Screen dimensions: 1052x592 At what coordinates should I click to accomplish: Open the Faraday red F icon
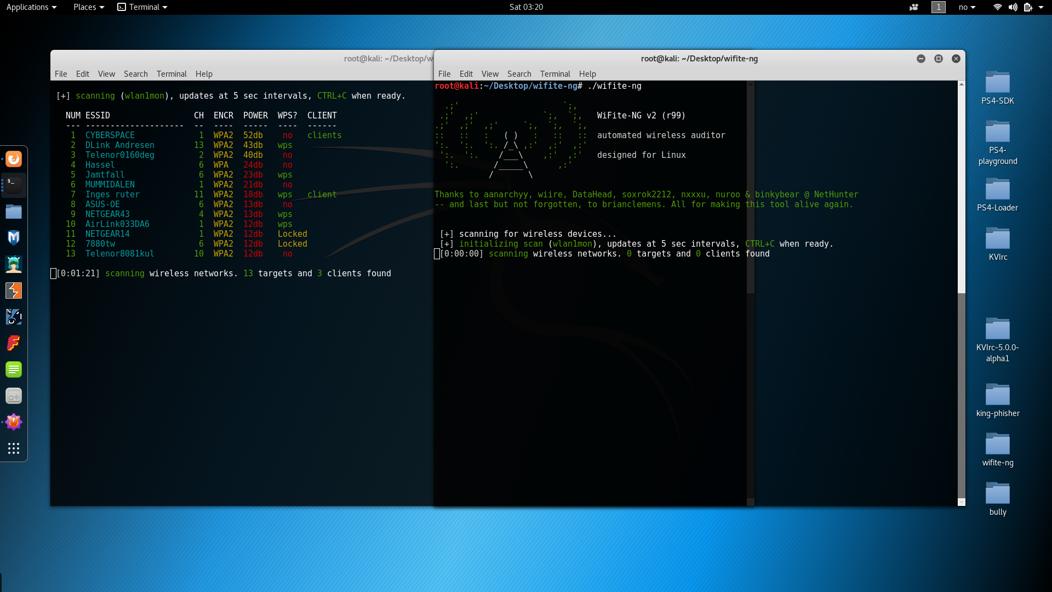coord(14,343)
